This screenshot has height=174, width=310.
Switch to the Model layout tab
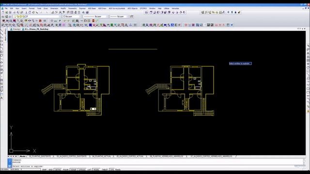point(23,157)
